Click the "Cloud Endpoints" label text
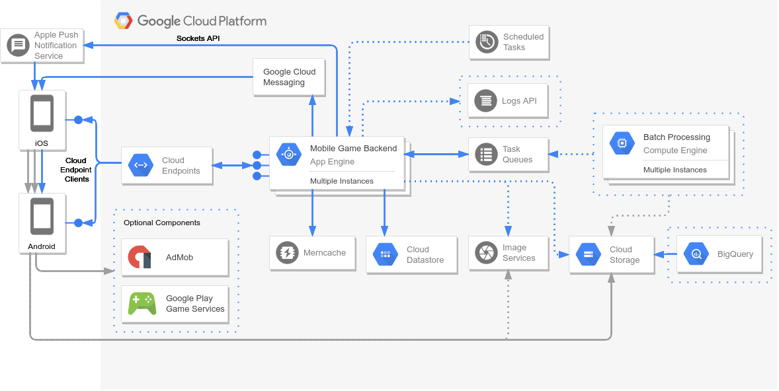This screenshot has width=779, height=391. (x=181, y=166)
